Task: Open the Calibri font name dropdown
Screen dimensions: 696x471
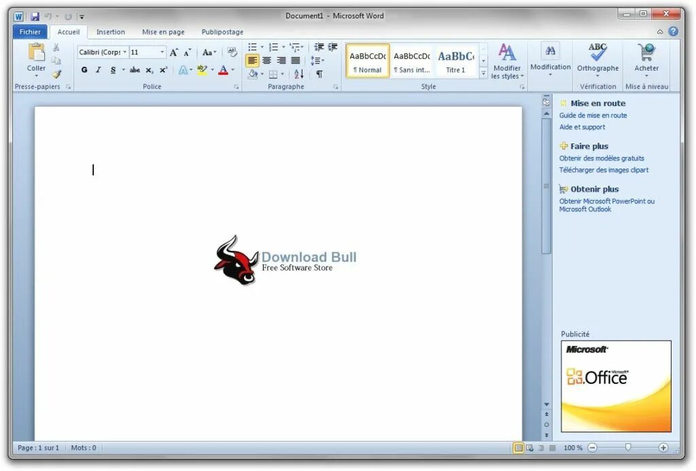Action: (x=125, y=52)
